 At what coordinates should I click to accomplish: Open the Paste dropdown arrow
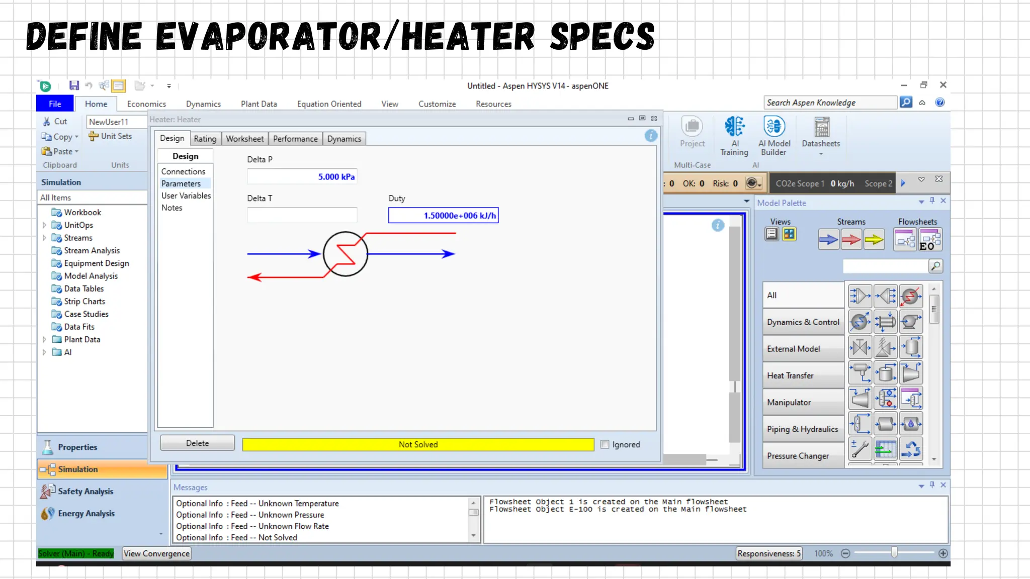pyautogui.click(x=76, y=151)
